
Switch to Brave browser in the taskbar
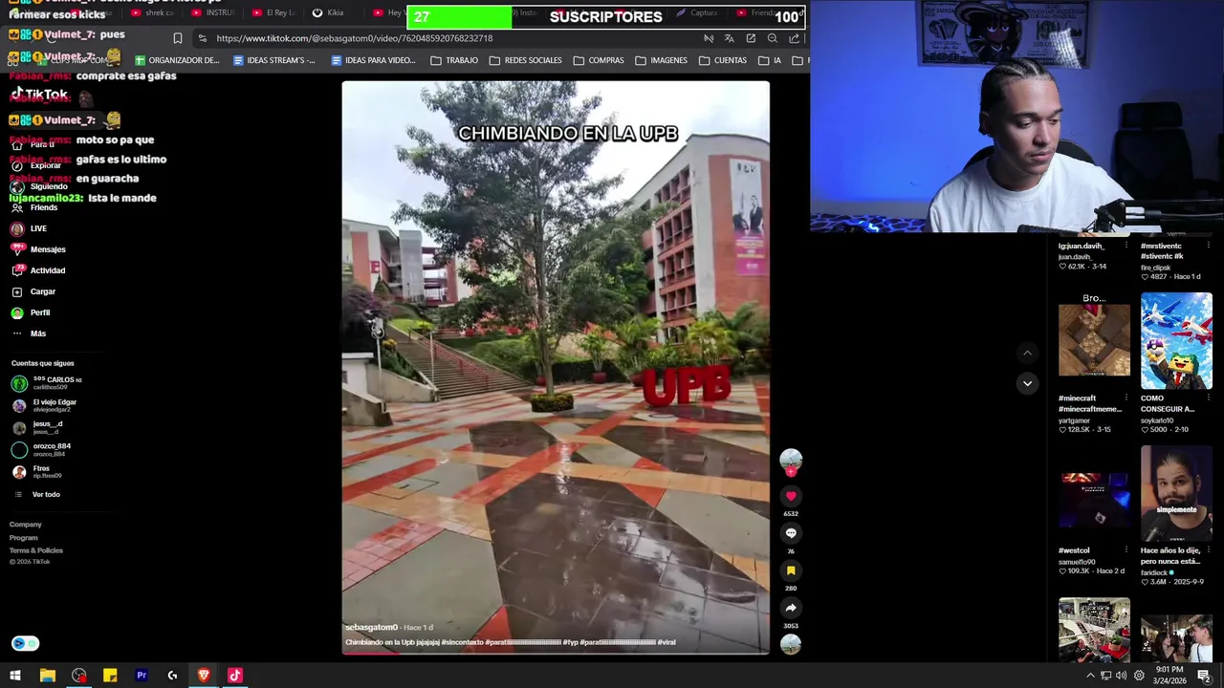pos(204,676)
